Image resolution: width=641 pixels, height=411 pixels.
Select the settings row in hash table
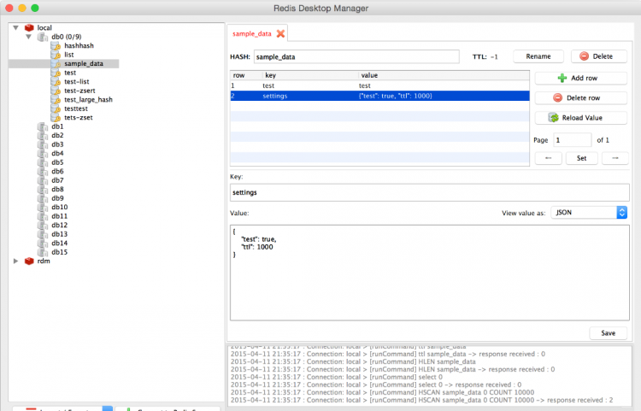[379, 96]
